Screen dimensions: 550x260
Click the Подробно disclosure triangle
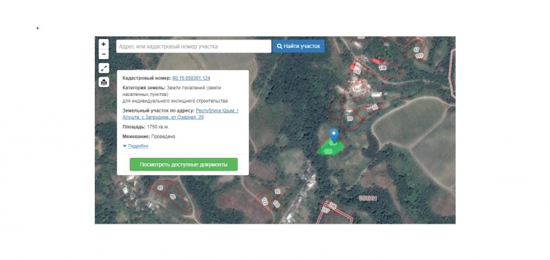point(124,146)
